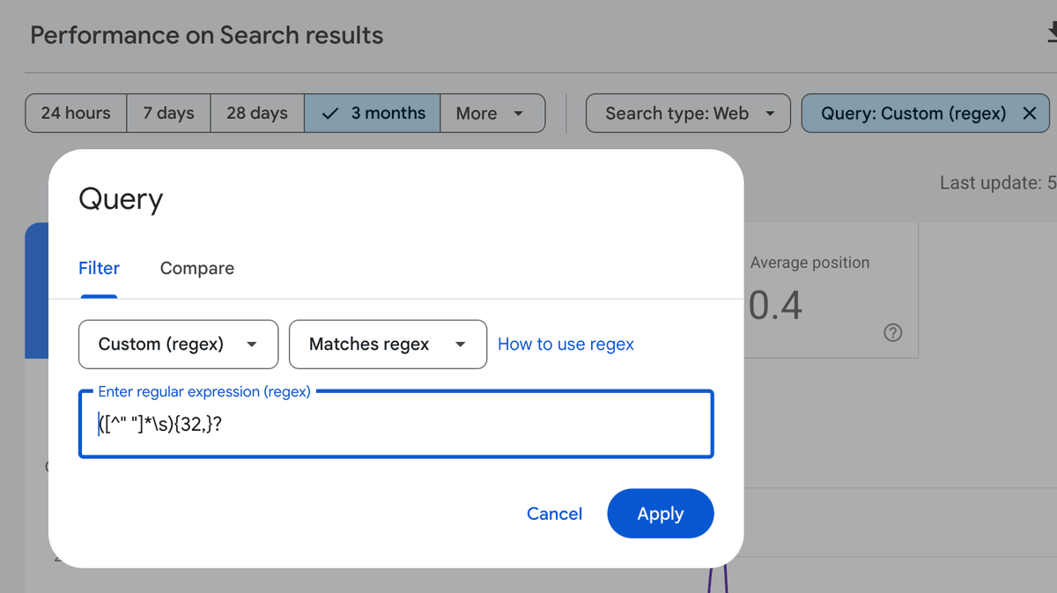Click the checkmark on 3 months chip

[x=331, y=114]
